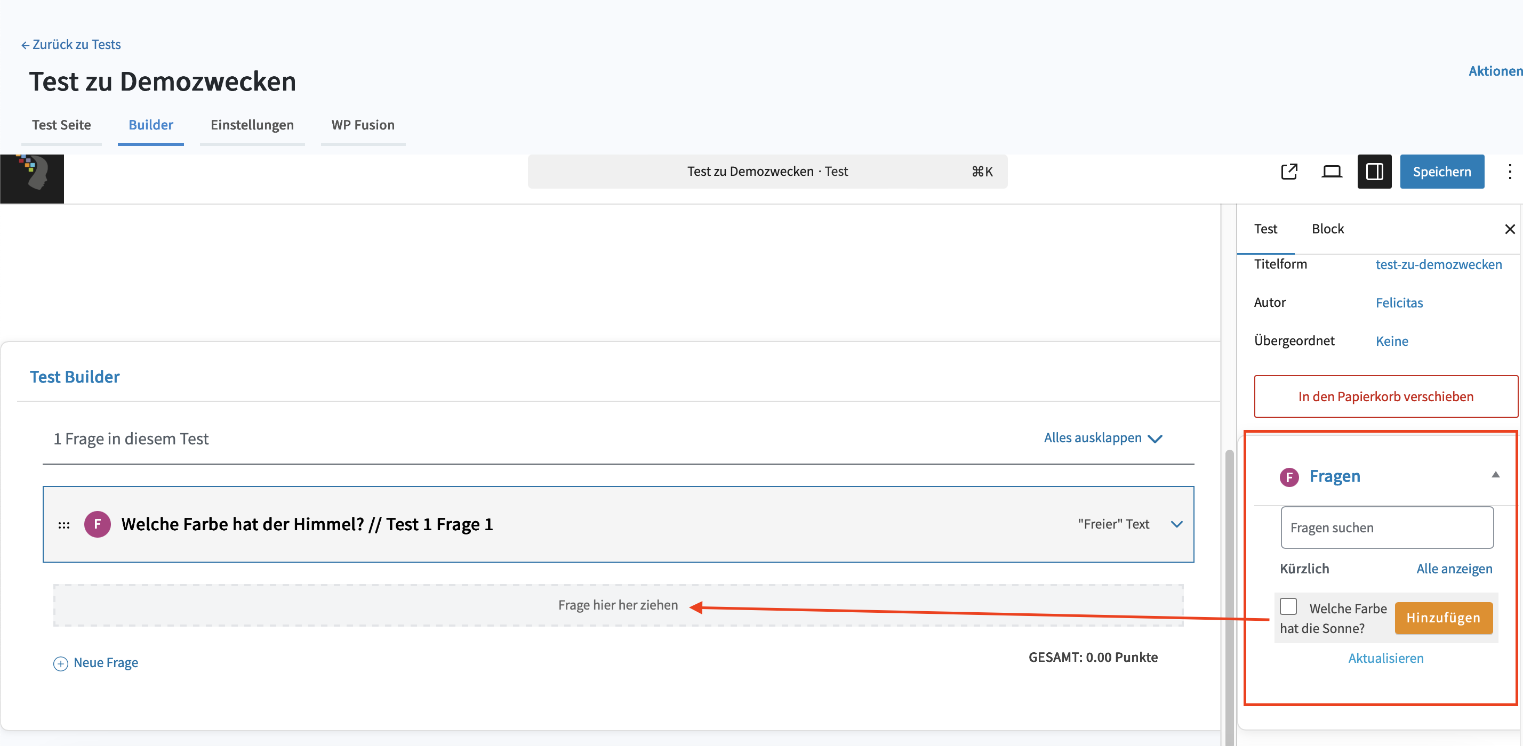Click the Kürzlich label

(1304, 568)
